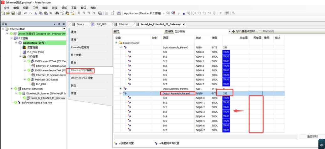Collapse the Exlusive Owner folder
This screenshot has height=149, width=325.
coord(116,43)
